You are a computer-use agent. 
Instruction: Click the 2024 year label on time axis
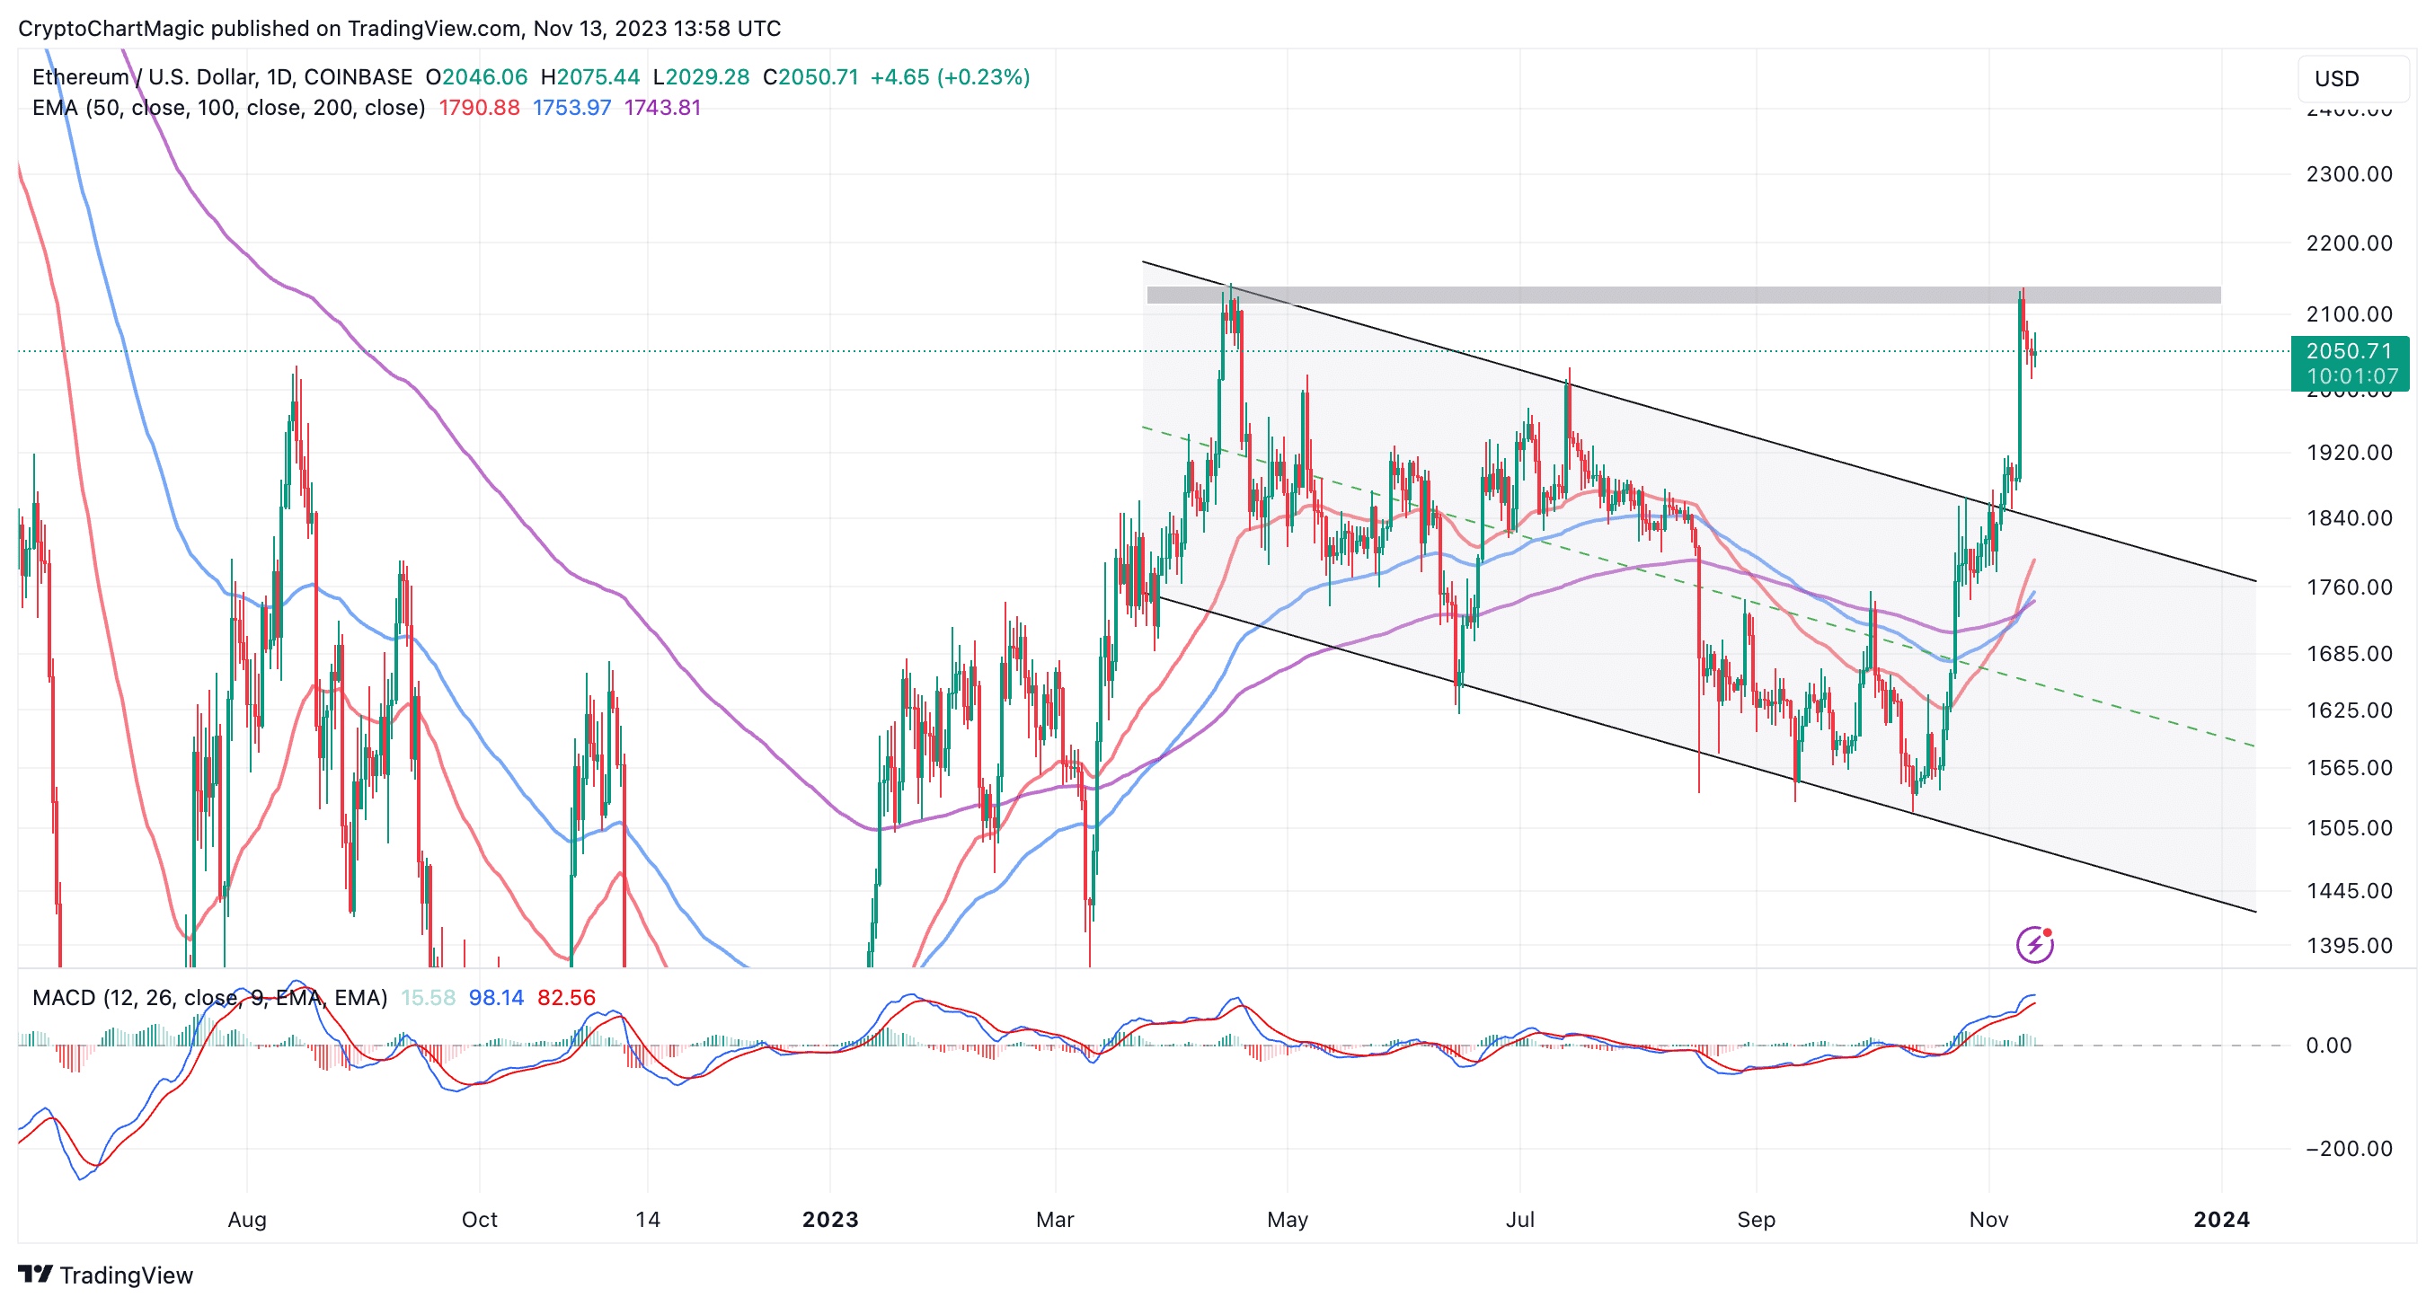click(2221, 1219)
